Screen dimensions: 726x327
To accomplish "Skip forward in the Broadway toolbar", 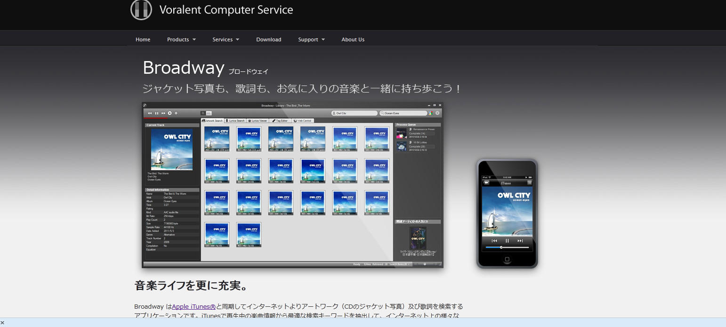I will tap(163, 113).
